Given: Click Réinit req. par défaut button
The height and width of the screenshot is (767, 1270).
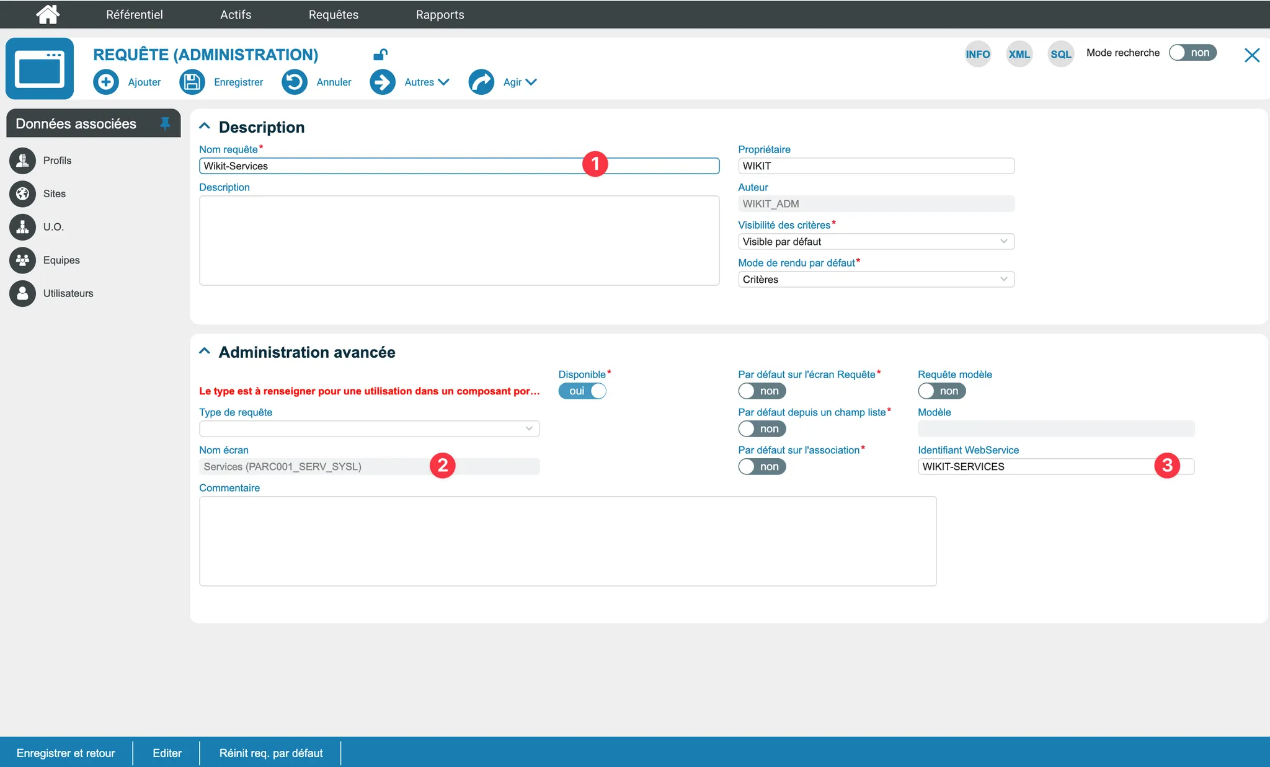Looking at the screenshot, I should coord(271,753).
